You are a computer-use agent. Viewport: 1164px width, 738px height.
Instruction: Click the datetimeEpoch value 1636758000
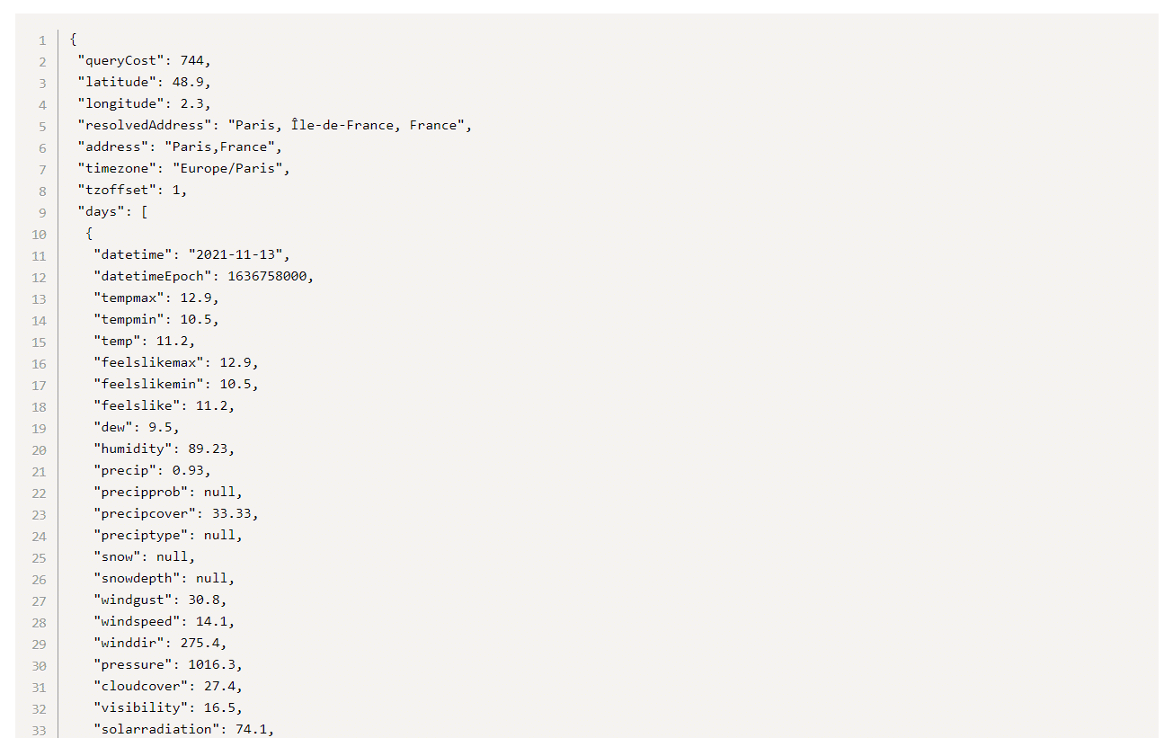coord(270,277)
